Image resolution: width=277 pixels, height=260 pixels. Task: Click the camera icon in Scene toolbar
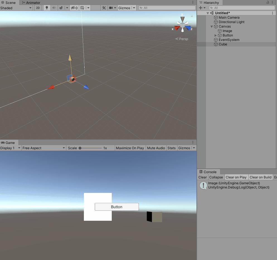111,8
